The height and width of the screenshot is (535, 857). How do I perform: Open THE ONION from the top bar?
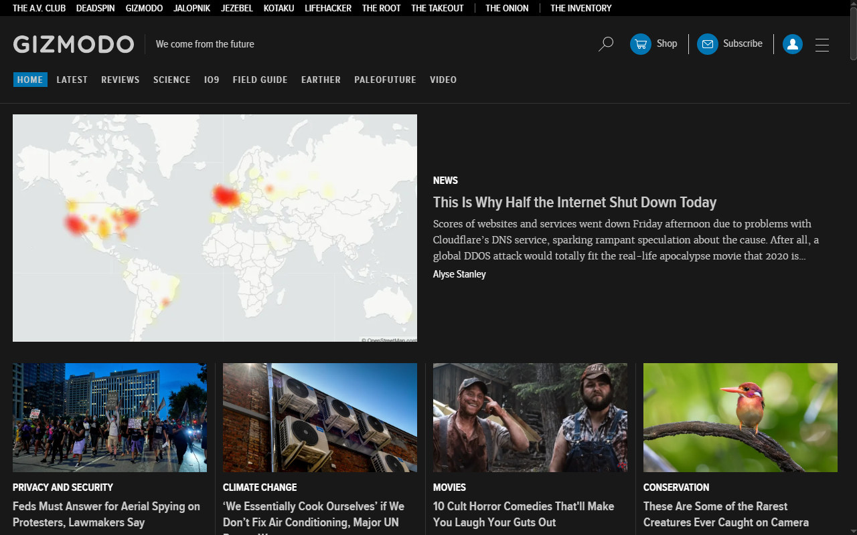507,8
